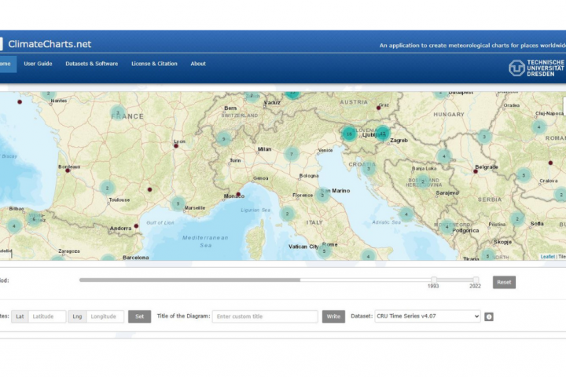Pick the station marker at Belgrade
Viewport: 566px width, 377px height.
pyautogui.click(x=476, y=170)
